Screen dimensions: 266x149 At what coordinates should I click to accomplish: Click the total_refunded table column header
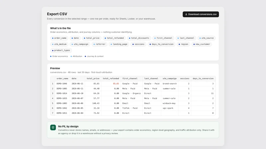pos(111,78)
